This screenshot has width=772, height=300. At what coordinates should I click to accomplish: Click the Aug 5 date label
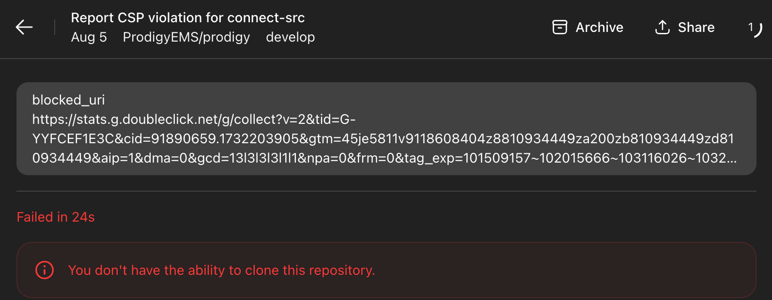(x=89, y=37)
